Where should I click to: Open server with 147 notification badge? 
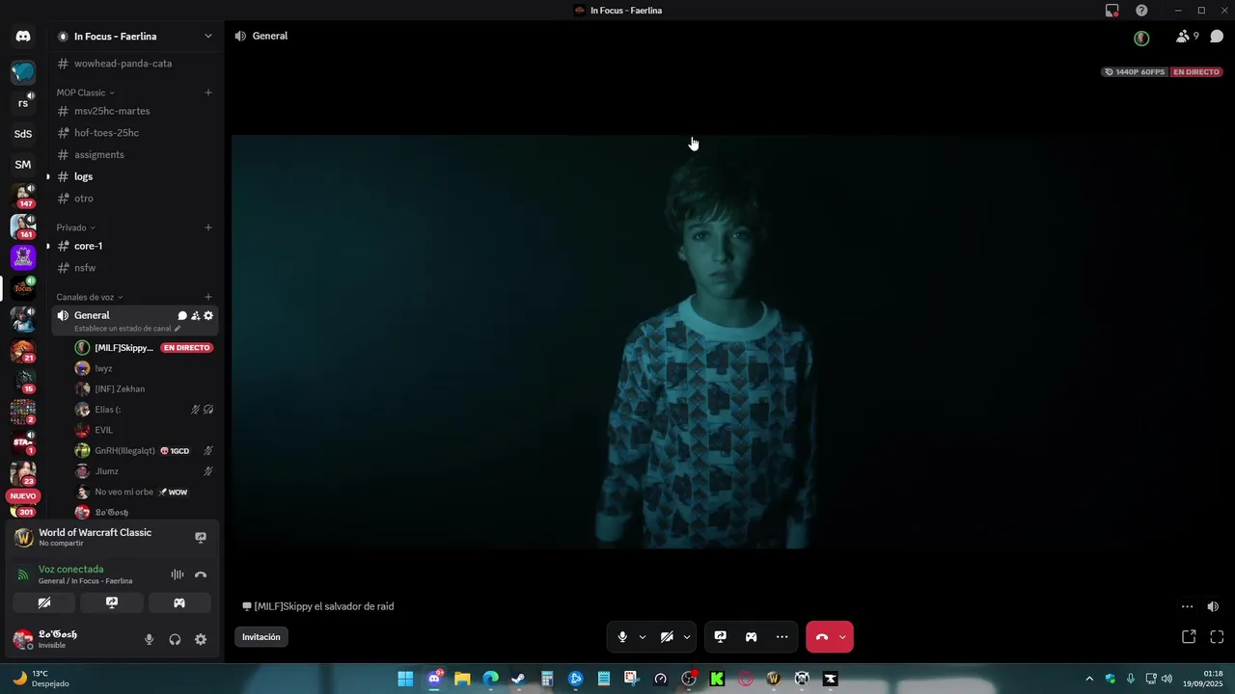[23, 196]
